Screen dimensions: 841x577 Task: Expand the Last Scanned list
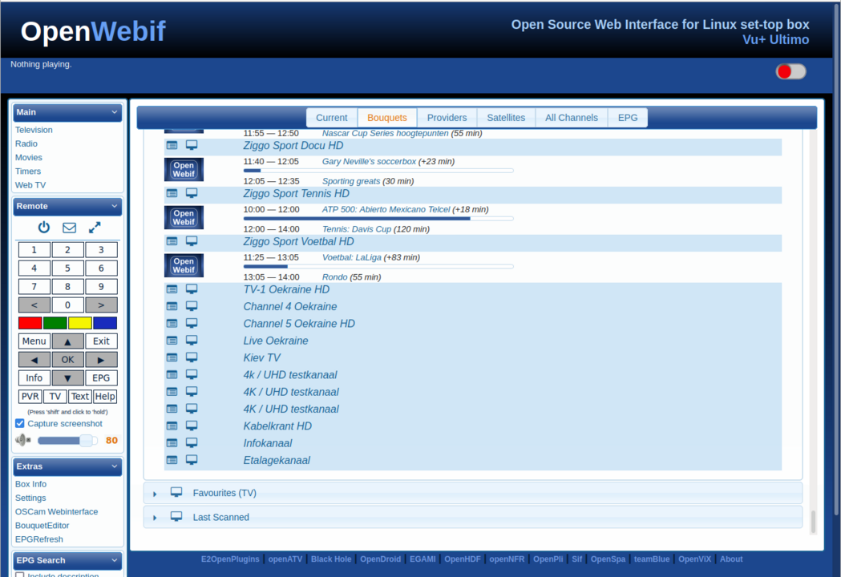[154, 517]
